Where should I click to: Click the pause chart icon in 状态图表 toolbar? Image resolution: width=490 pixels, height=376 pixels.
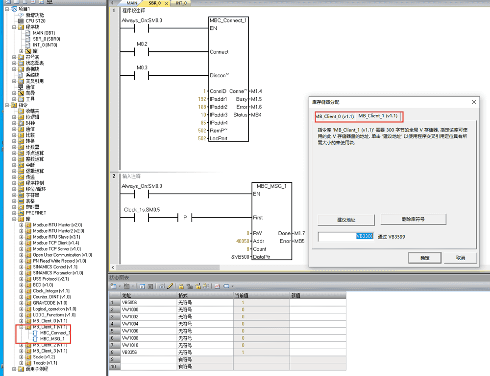click(150, 286)
